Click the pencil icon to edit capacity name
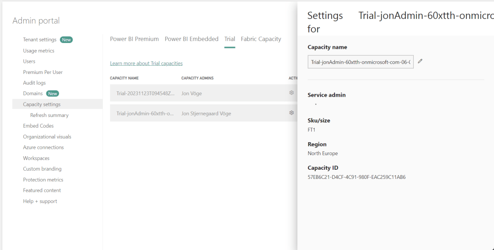 point(420,61)
